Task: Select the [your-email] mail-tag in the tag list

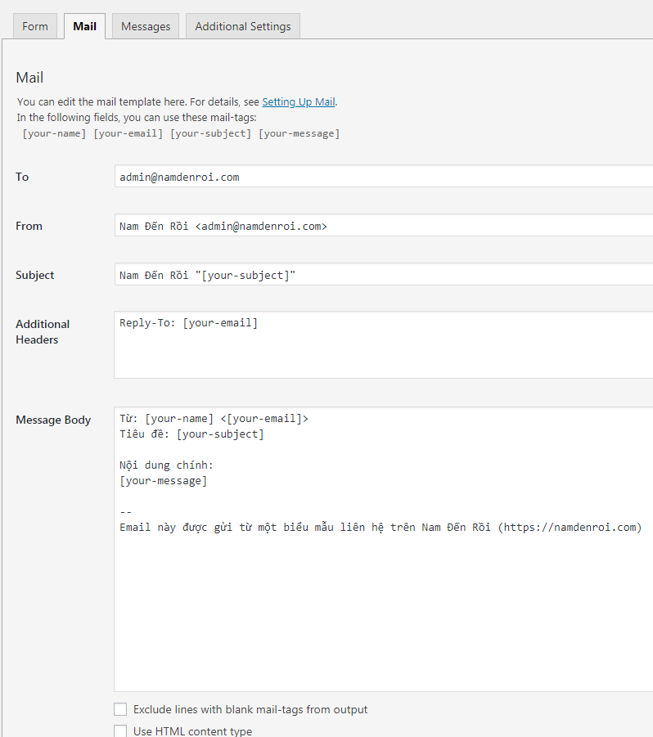Action: 128,133
